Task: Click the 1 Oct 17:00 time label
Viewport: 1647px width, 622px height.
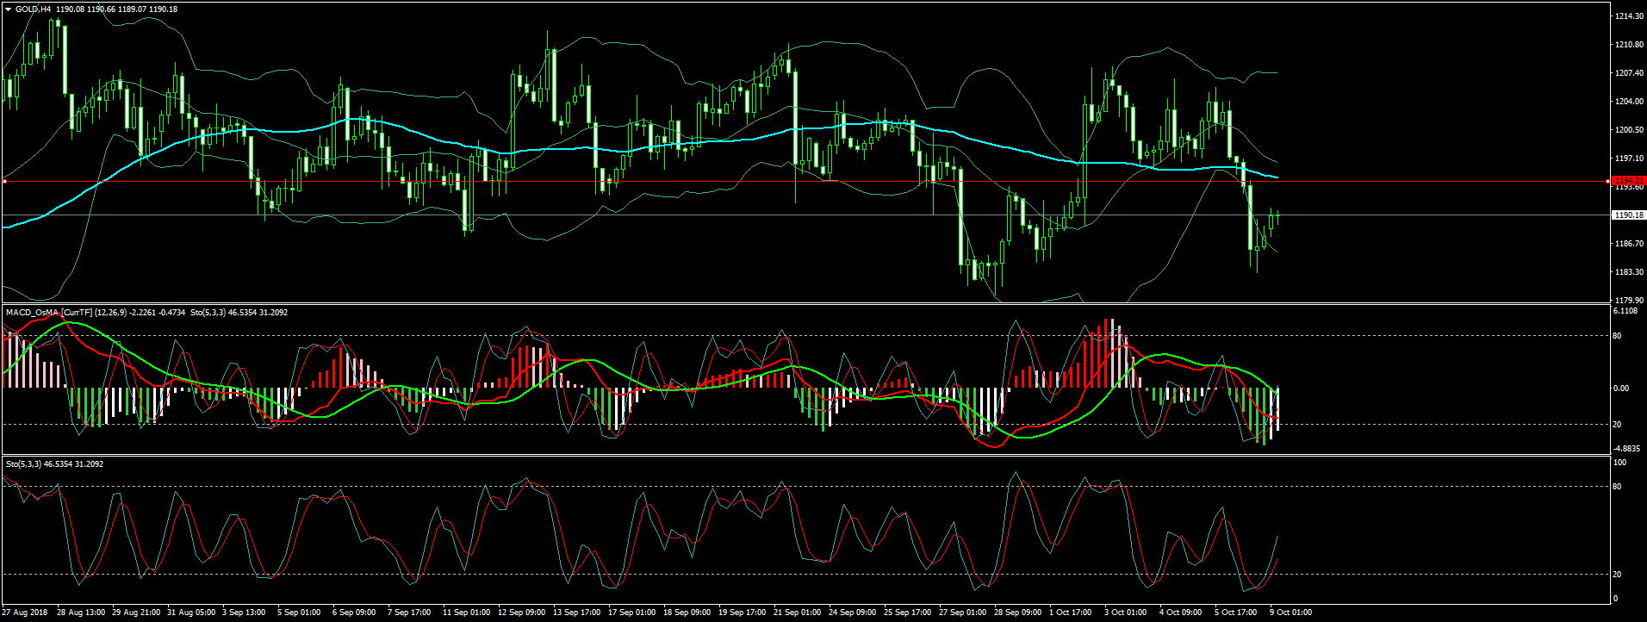Action: [x=1071, y=613]
